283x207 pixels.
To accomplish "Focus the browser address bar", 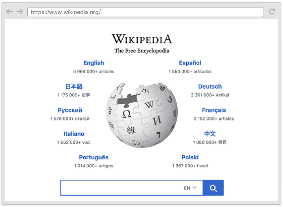I will tap(145, 12).
